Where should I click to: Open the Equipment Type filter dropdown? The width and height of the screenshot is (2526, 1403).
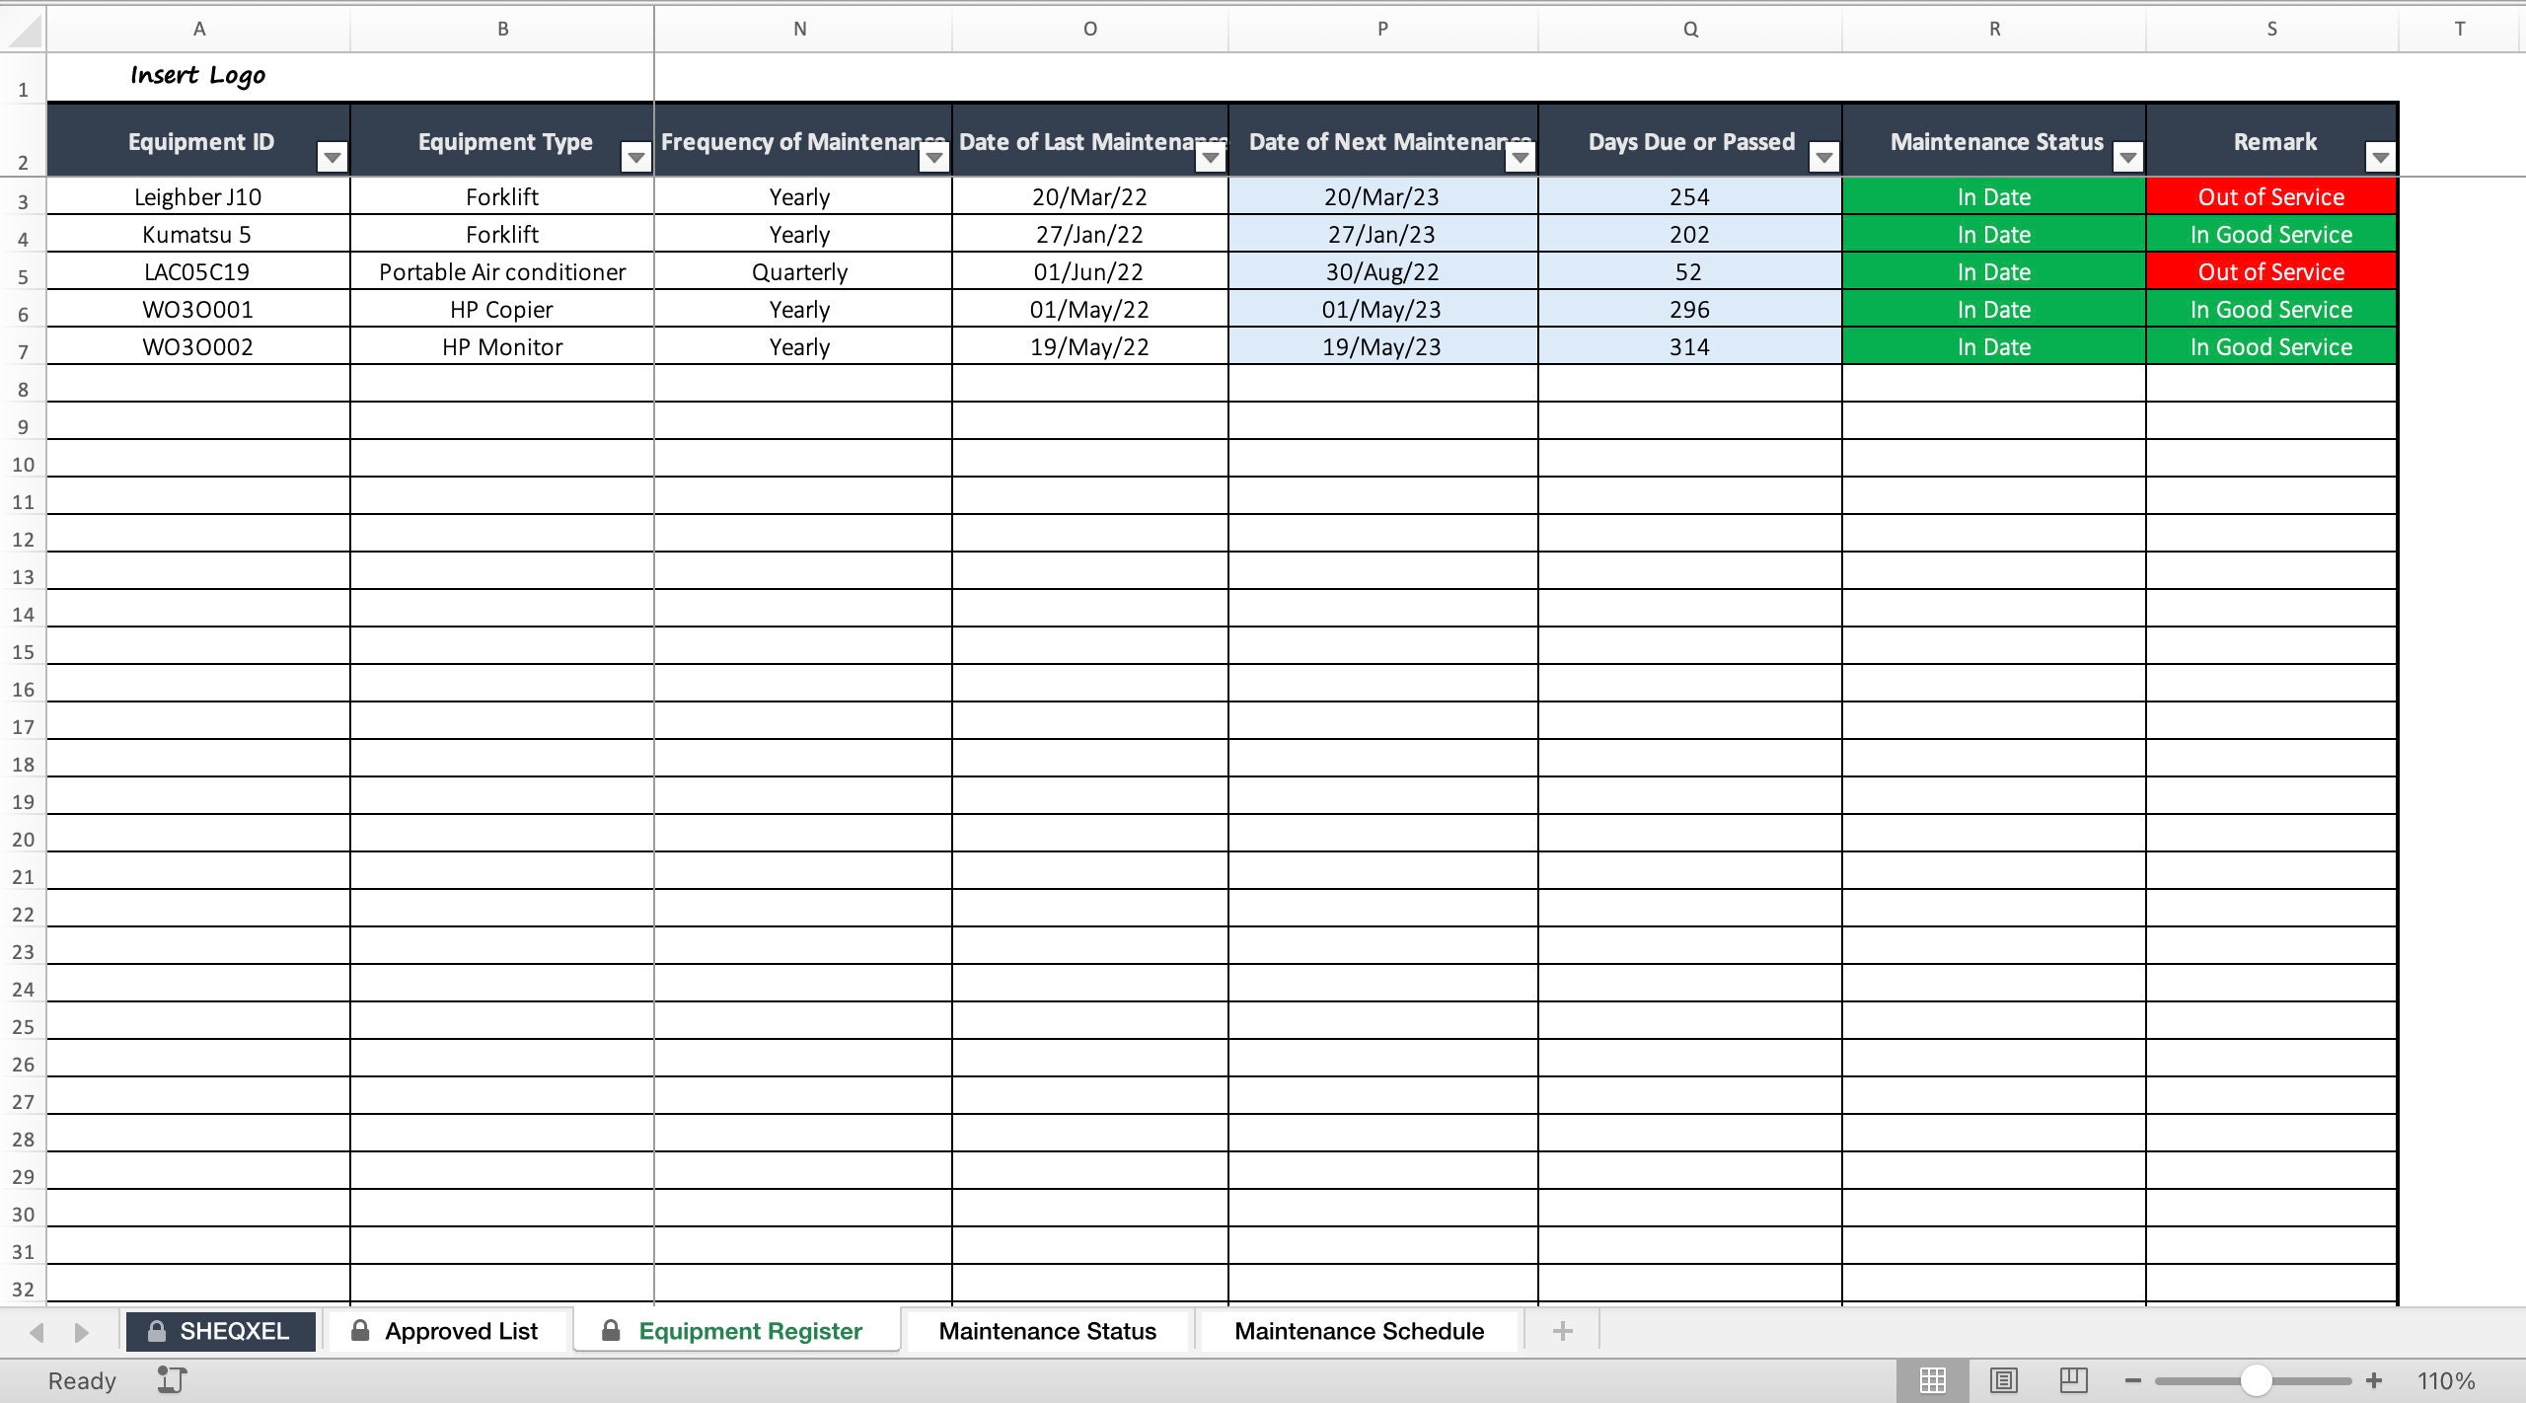tap(636, 157)
